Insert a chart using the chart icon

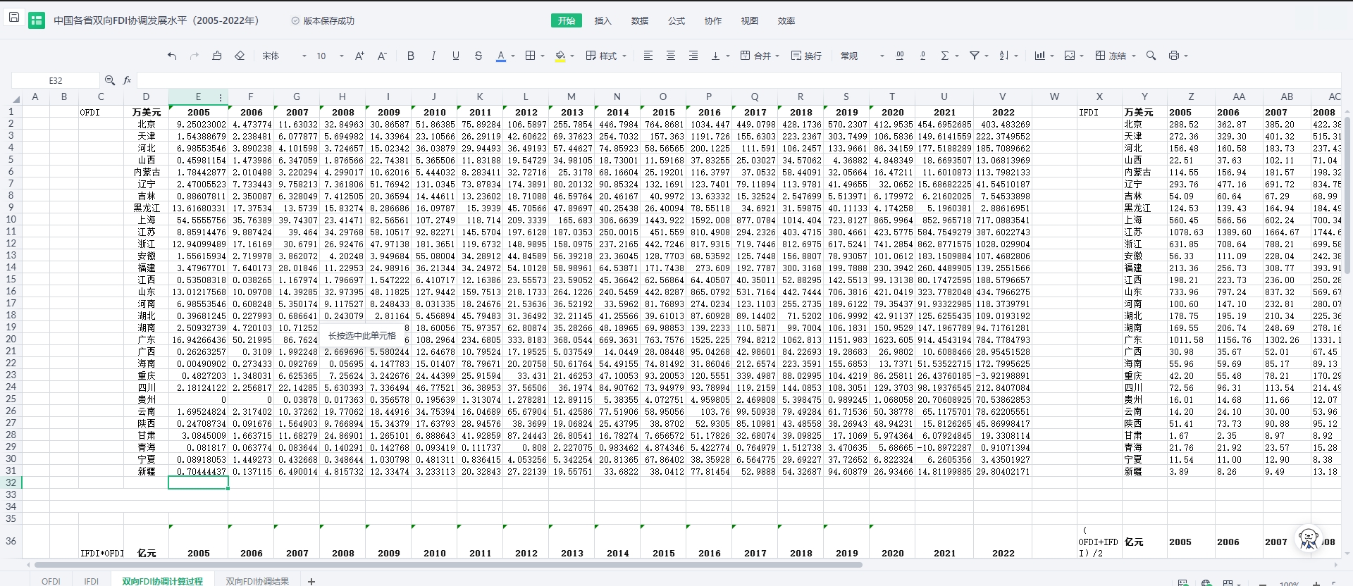1039,56
